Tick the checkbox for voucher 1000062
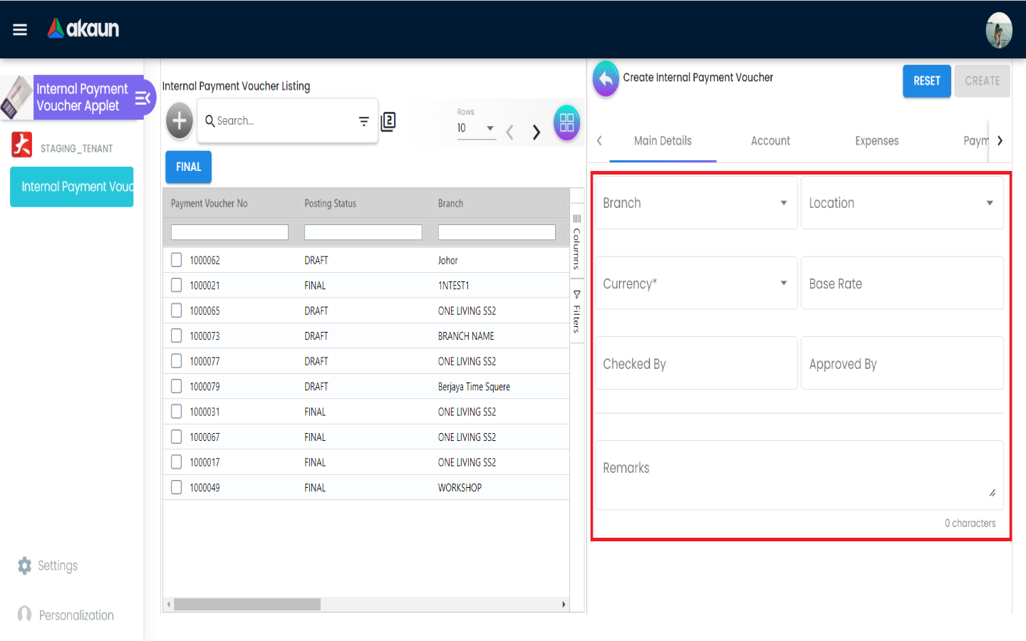The width and height of the screenshot is (1026, 641). coord(177,260)
